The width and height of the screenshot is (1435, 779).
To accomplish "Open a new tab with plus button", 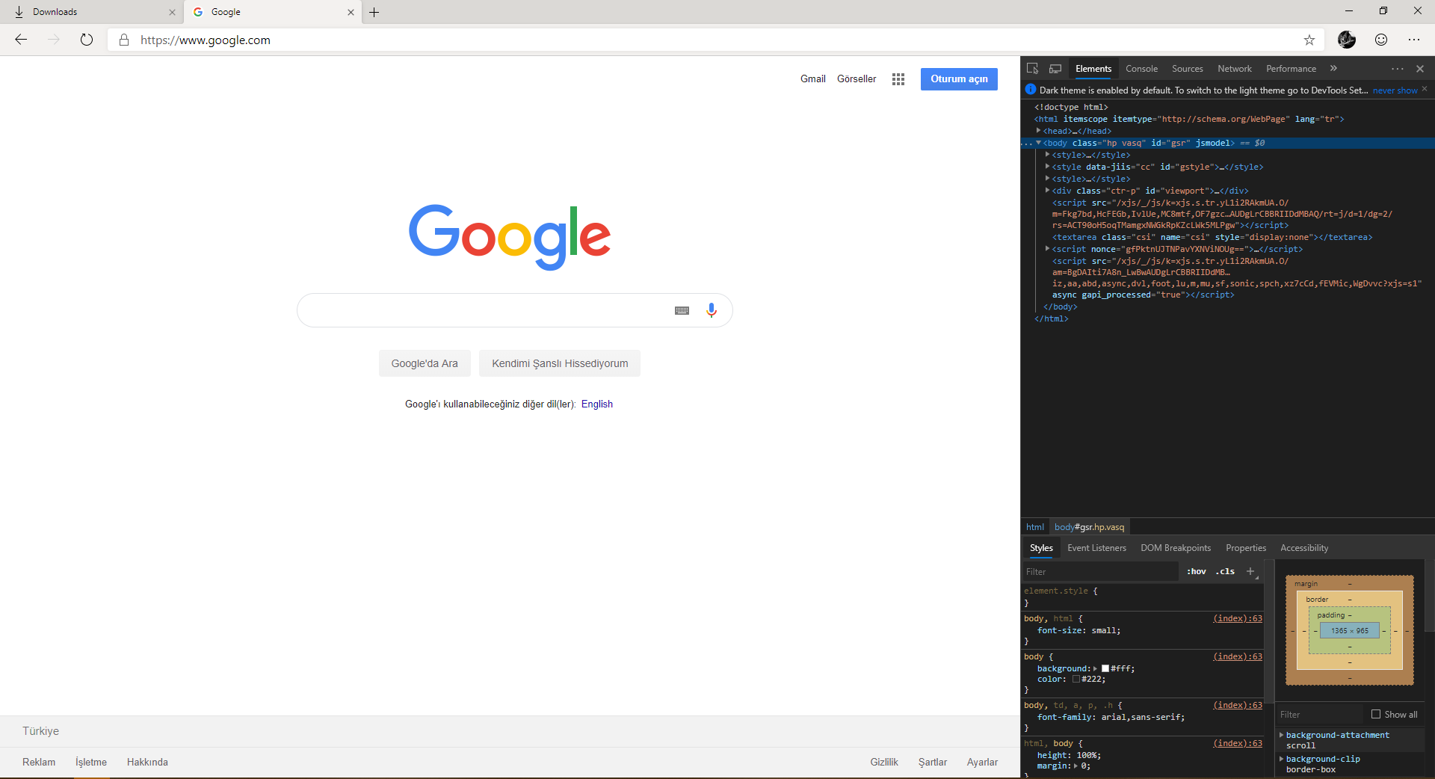I will pos(374,12).
